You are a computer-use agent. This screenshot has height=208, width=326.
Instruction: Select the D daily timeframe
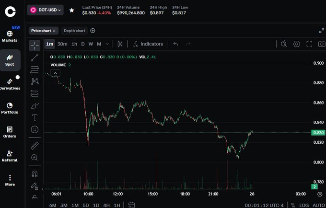pyautogui.click(x=83, y=44)
